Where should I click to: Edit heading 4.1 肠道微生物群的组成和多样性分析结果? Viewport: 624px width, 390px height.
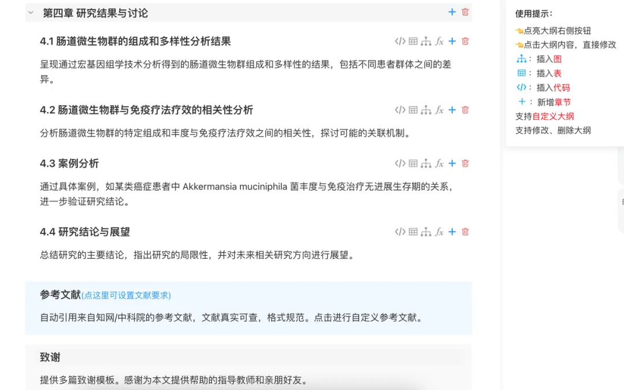[135, 42]
